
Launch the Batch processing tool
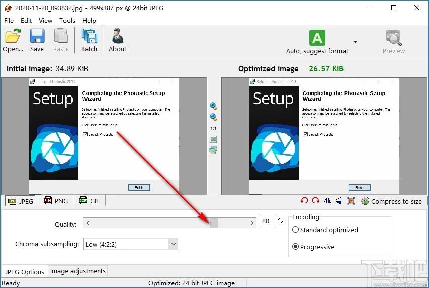pos(89,40)
